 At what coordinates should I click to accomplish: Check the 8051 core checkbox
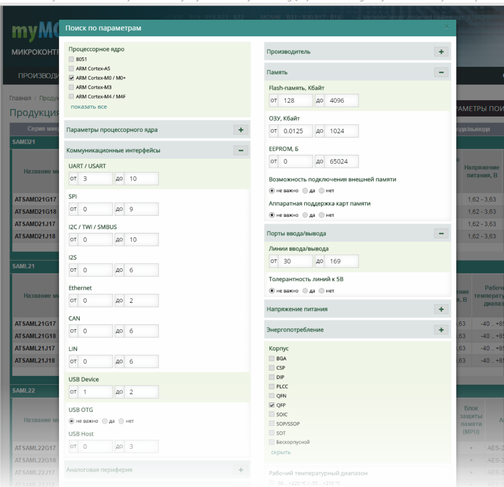pyautogui.click(x=71, y=59)
